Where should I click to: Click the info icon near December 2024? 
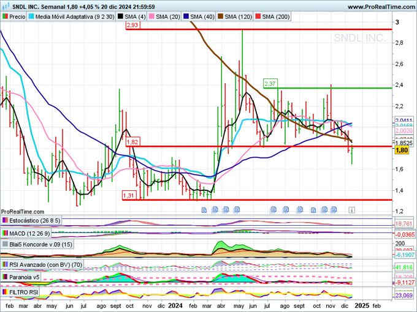coord(351,210)
